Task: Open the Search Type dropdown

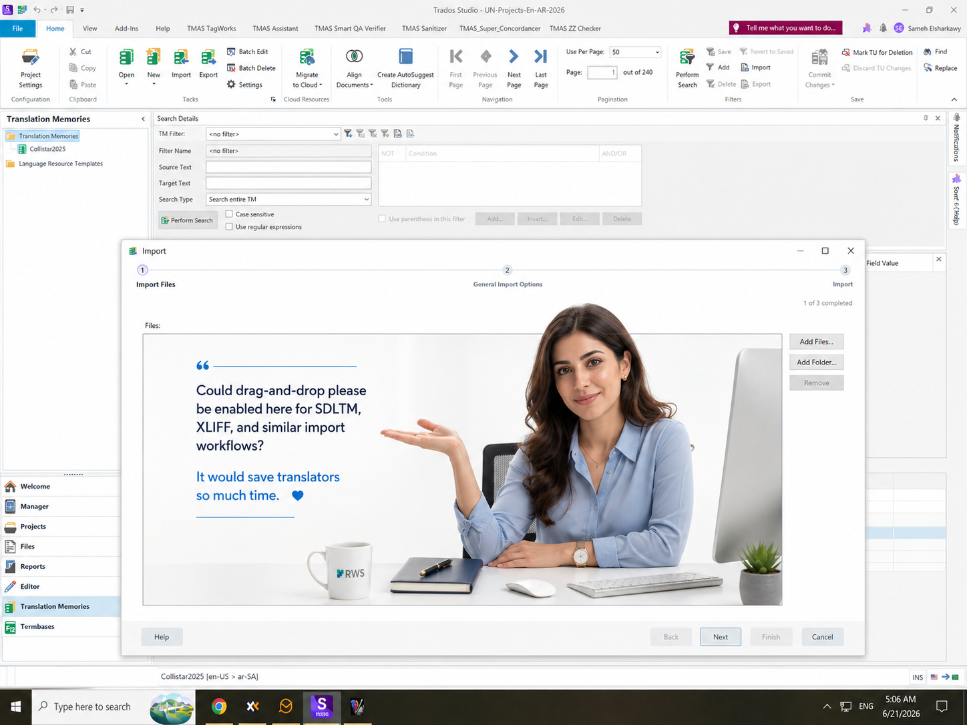Action: [366, 199]
